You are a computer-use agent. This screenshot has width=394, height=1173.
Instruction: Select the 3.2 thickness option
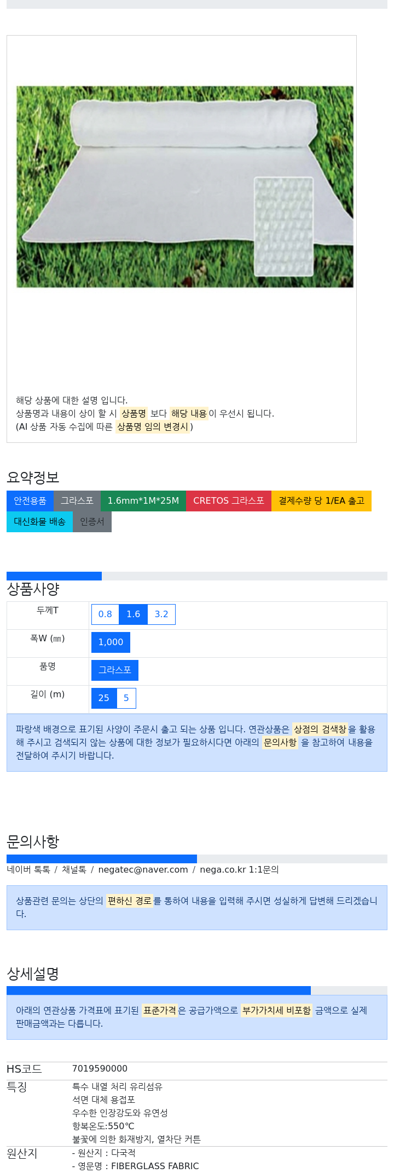[x=161, y=614]
